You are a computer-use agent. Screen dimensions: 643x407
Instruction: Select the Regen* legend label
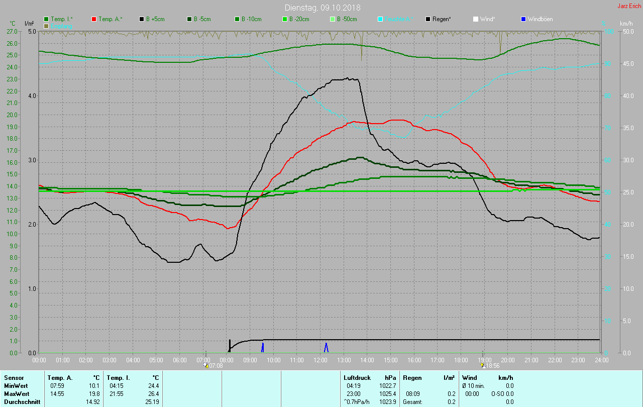(x=442, y=19)
